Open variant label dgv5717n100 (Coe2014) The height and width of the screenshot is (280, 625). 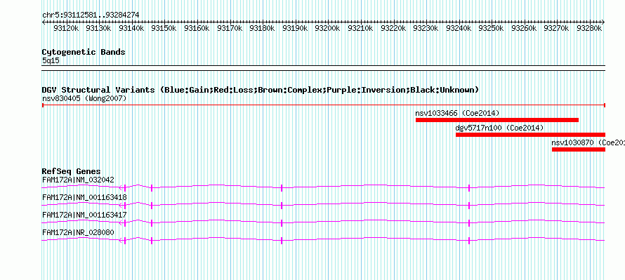[x=499, y=128]
